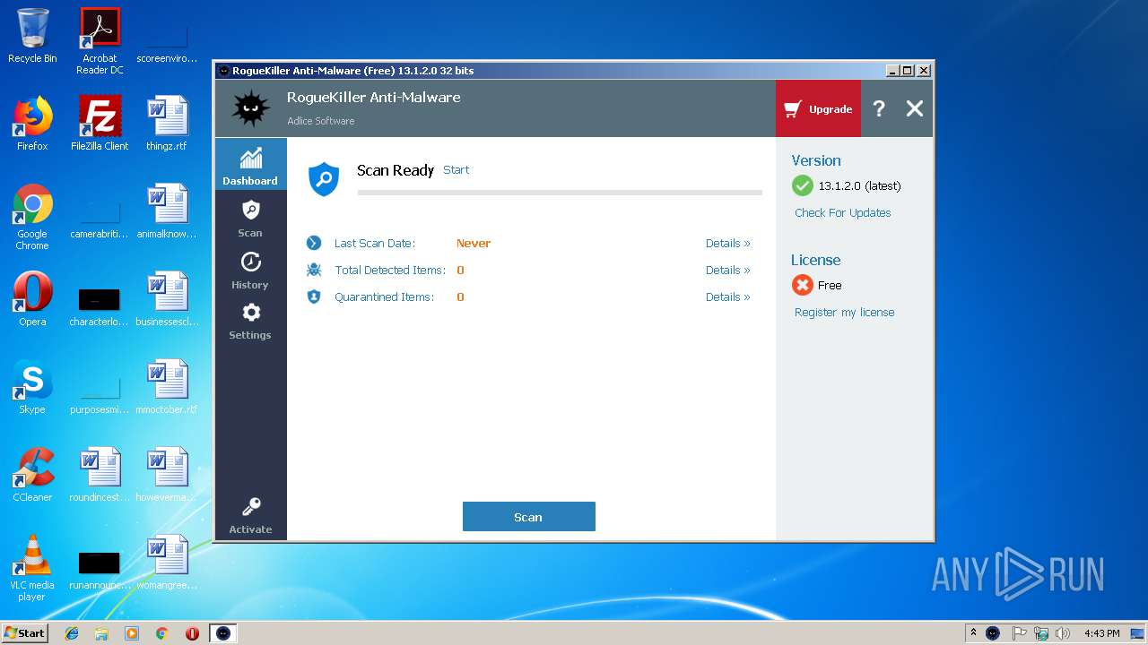This screenshot has height=645, width=1148.
Task: Click the network tray icon
Action: pos(1041,633)
